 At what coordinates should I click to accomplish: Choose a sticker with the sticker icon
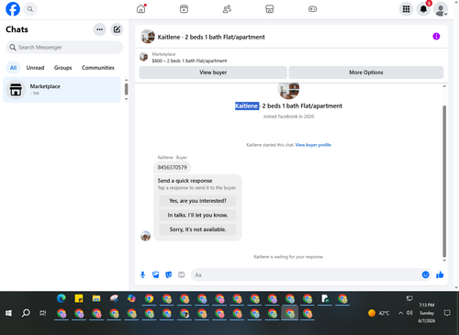point(169,274)
